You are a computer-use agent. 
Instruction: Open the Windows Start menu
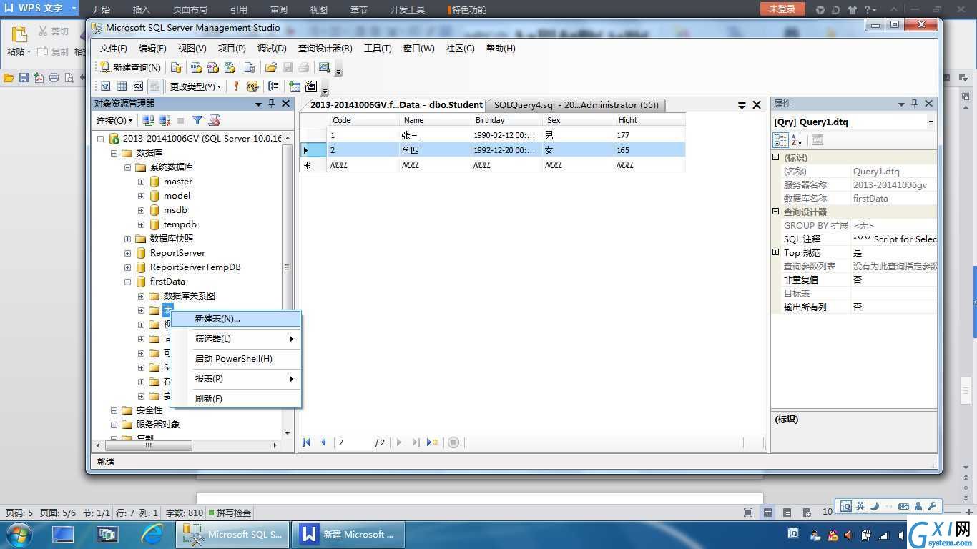17,534
